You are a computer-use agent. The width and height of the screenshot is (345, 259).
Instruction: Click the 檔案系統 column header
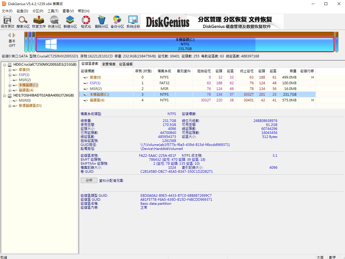164,71
